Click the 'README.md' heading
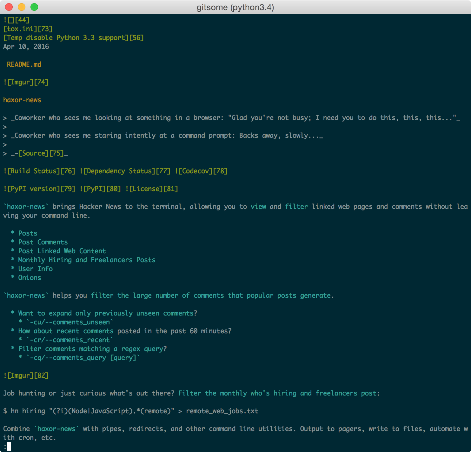 point(24,64)
